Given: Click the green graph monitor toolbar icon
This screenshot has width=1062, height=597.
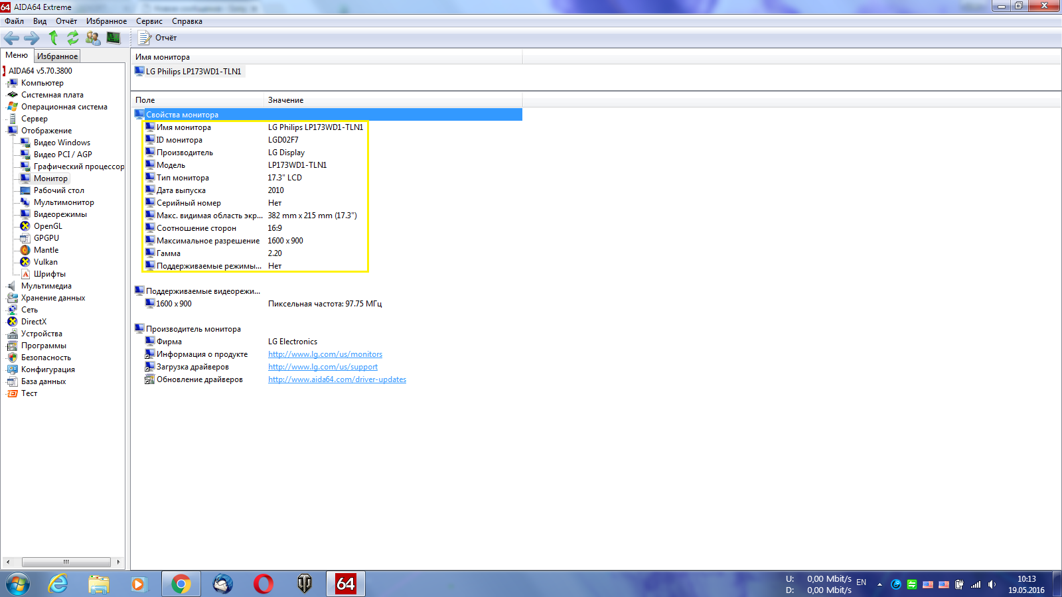Looking at the screenshot, I should (114, 38).
